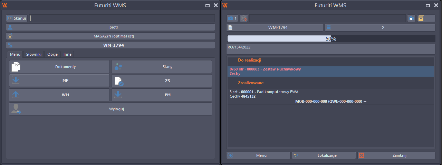This screenshot has height=165, width=442.
Task: Click the Lokalizacje button
Action: [x=324, y=155]
